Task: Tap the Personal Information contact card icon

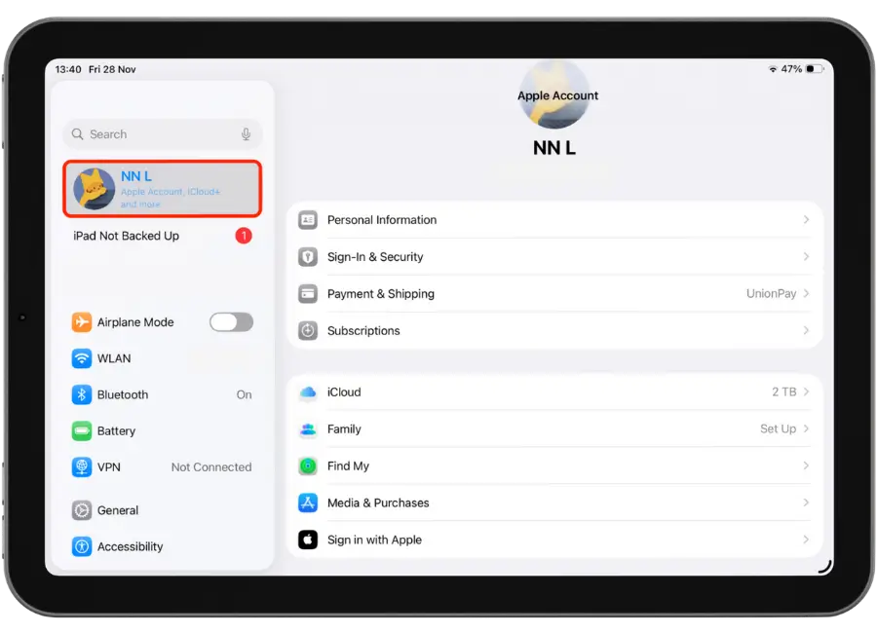Action: pyautogui.click(x=308, y=220)
